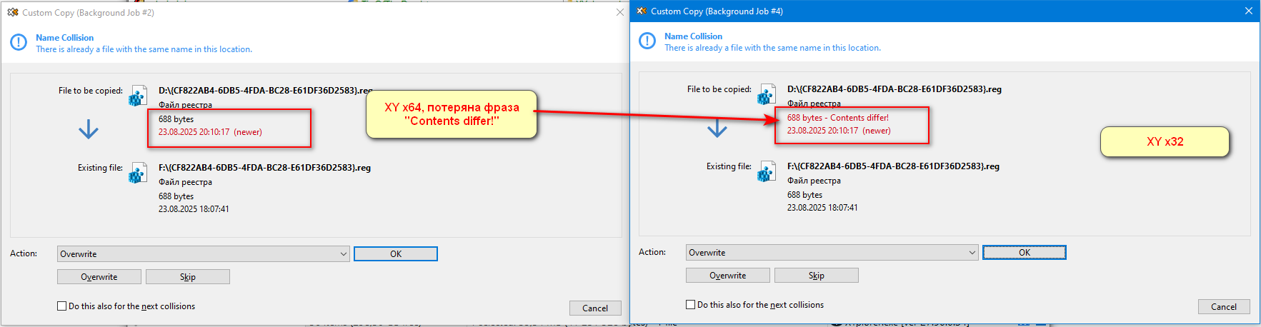Enable 'Do this also for the next collisions' in Job #4
1261x327 pixels.
(x=691, y=305)
